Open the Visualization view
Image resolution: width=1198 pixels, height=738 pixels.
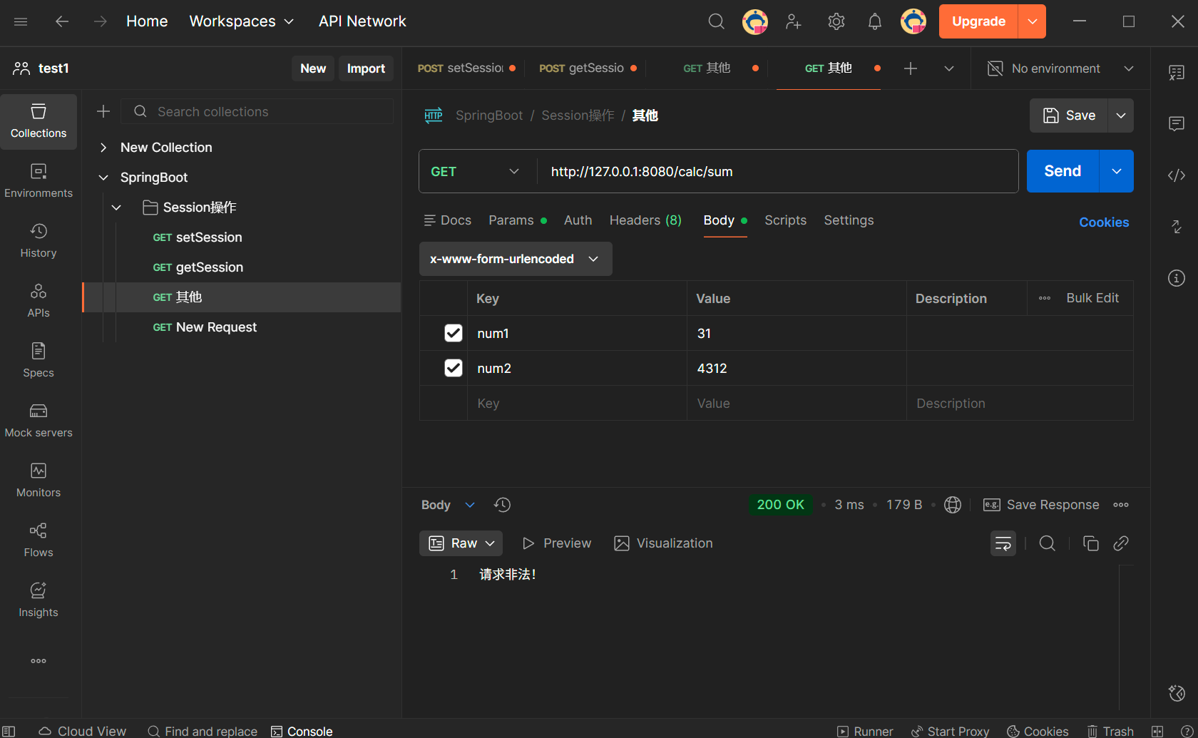(x=663, y=543)
